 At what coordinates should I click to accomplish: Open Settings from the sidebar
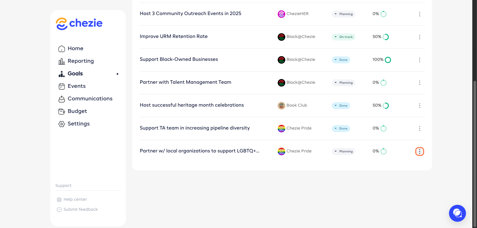(78, 124)
